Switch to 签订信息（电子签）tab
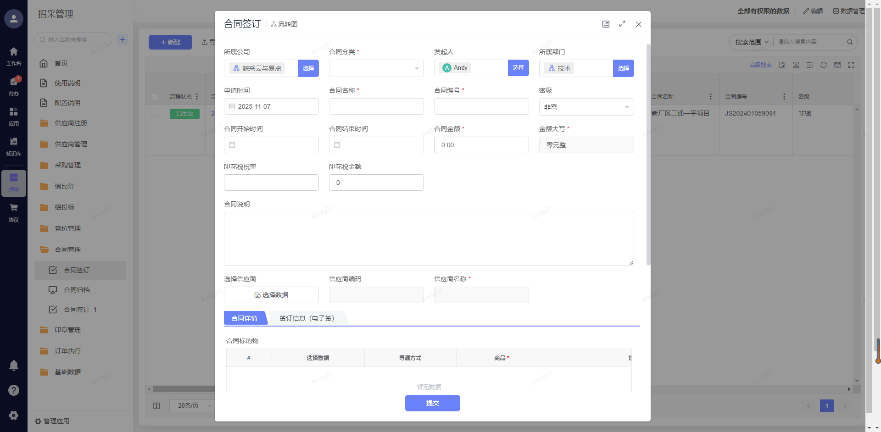Image resolution: width=881 pixels, height=432 pixels. [307, 318]
